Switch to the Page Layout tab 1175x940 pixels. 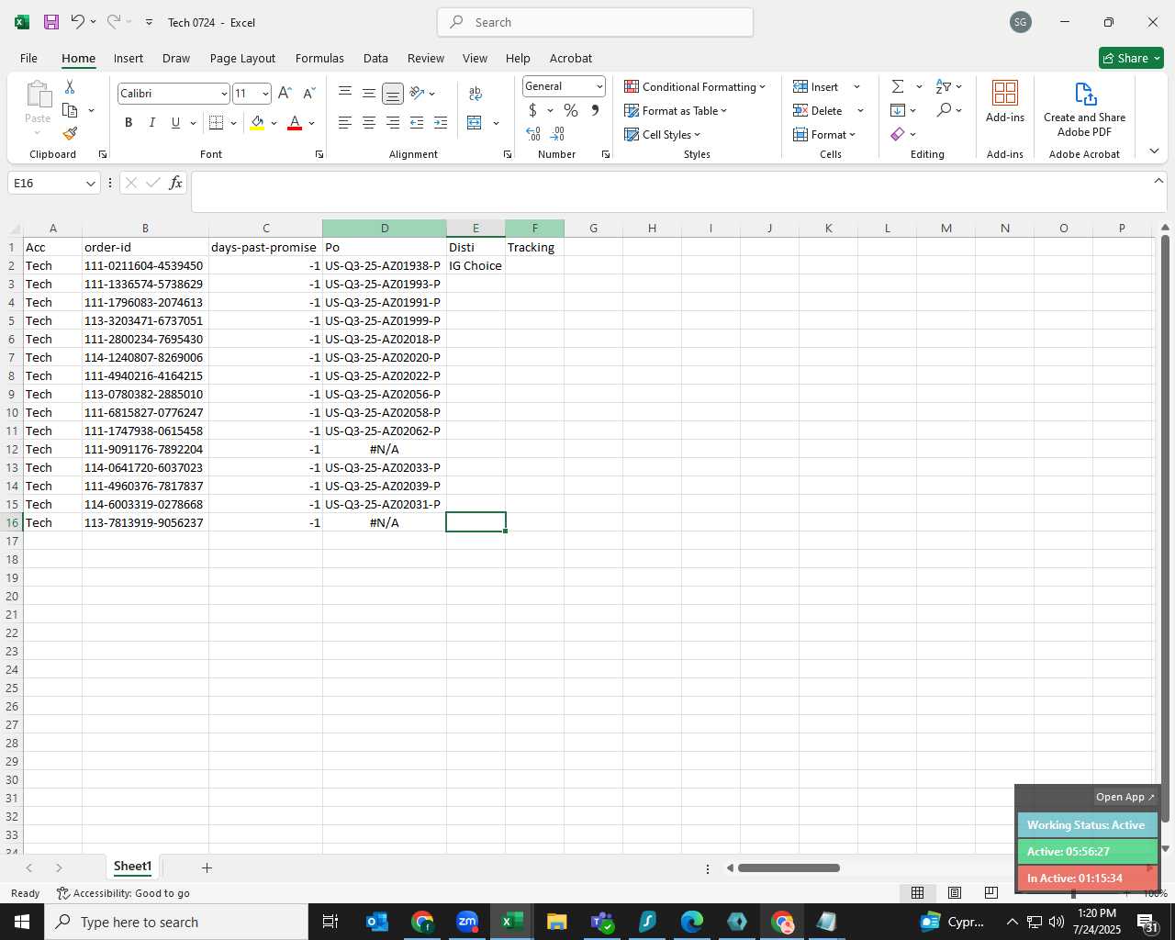coord(242,58)
